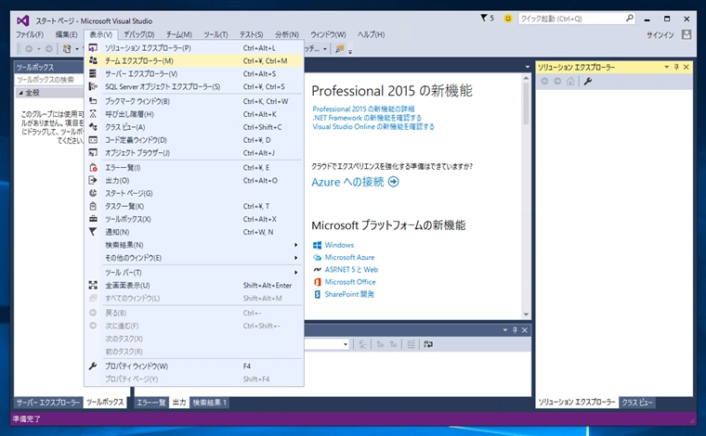The height and width of the screenshot is (436, 706).
Task: Switch to the Find Results 1 tab
Action: point(210,403)
